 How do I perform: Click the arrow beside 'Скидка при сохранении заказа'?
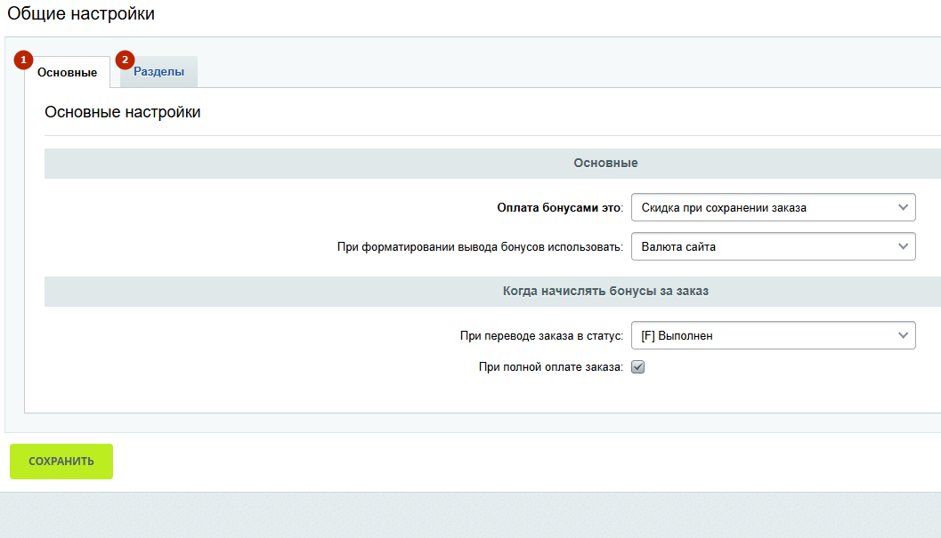904,208
